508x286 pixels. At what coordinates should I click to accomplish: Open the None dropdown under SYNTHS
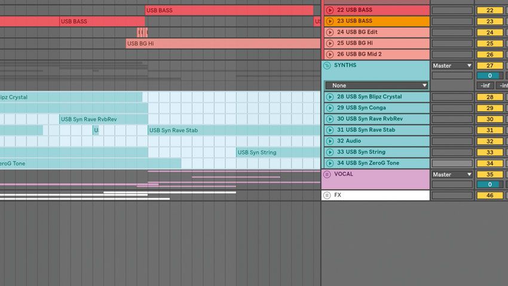pos(376,86)
